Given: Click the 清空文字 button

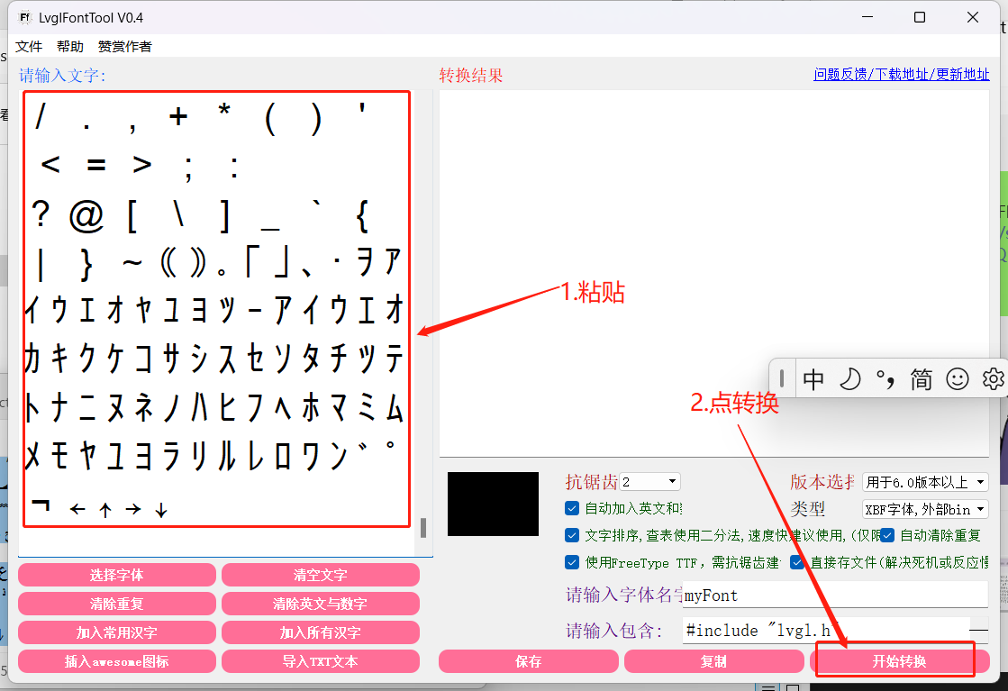Looking at the screenshot, I should point(320,575).
